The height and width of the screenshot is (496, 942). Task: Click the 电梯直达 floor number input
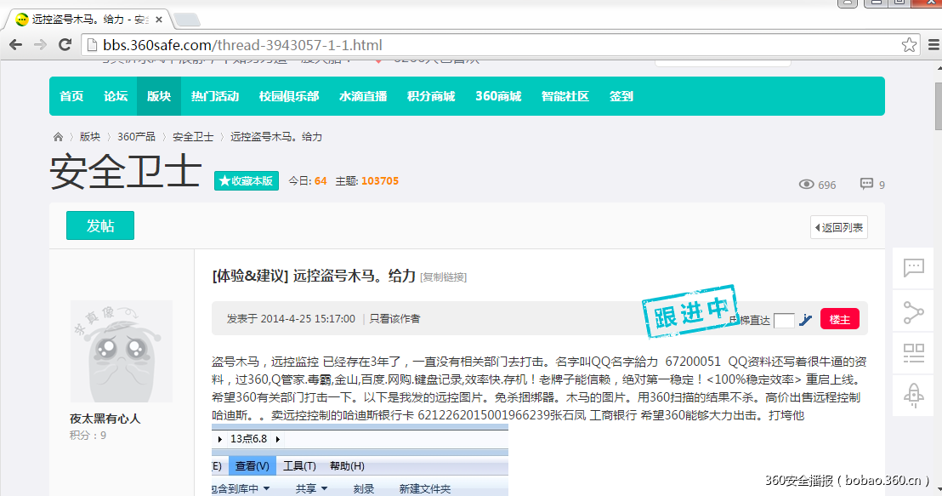pos(784,320)
